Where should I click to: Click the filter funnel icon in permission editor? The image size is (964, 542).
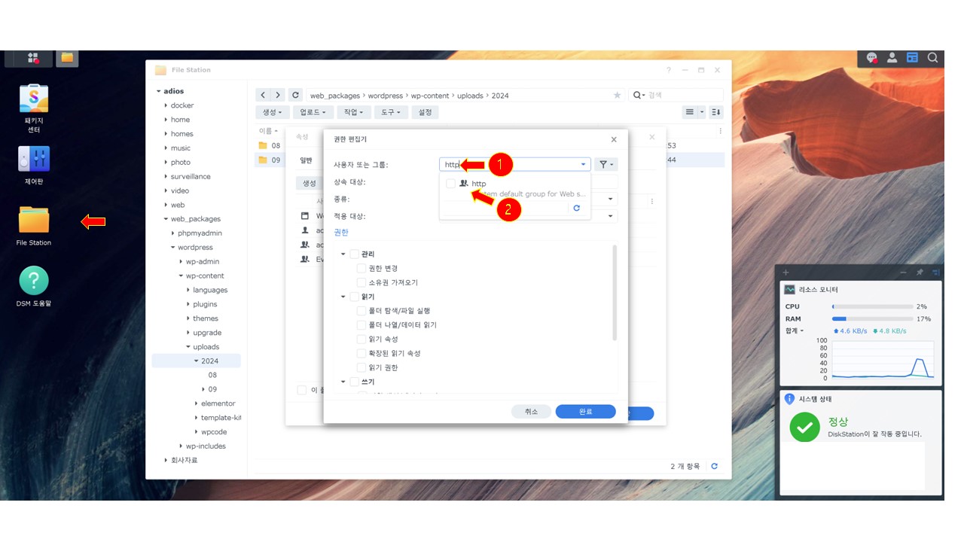click(605, 164)
